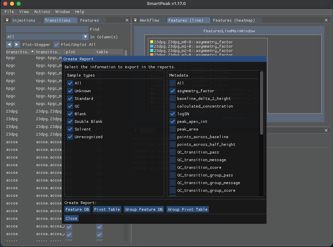Uncheck the Double Blank sample type
Image resolution: width=333 pixels, height=247 pixels.
click(70, 122)
